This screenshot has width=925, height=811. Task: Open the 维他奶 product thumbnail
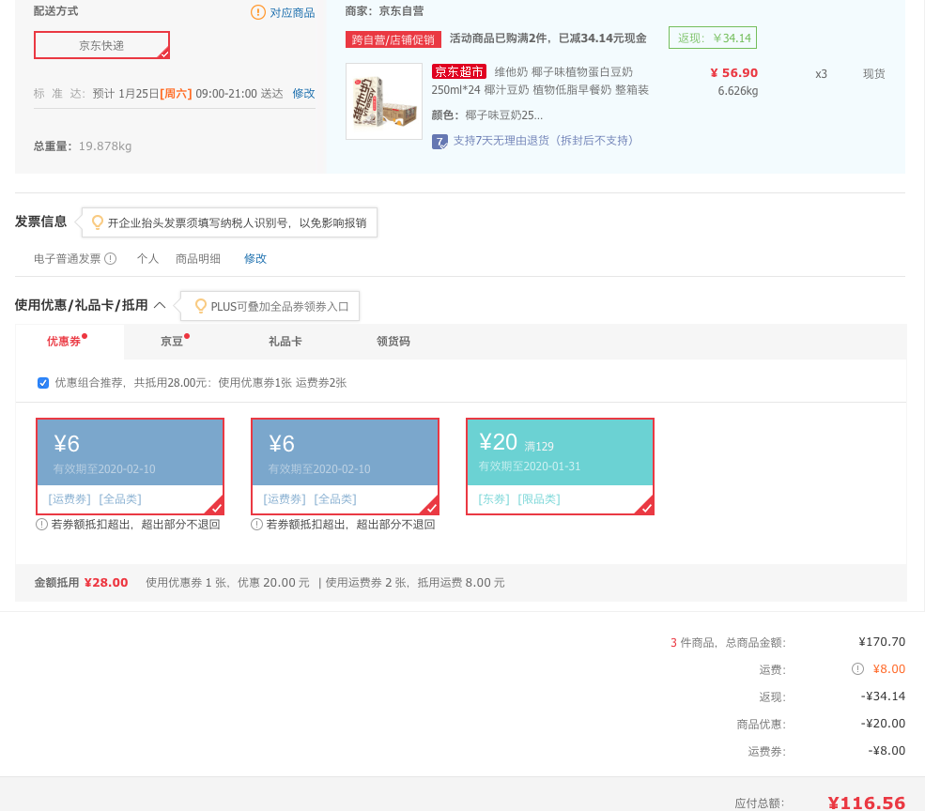tap(384, 101)
